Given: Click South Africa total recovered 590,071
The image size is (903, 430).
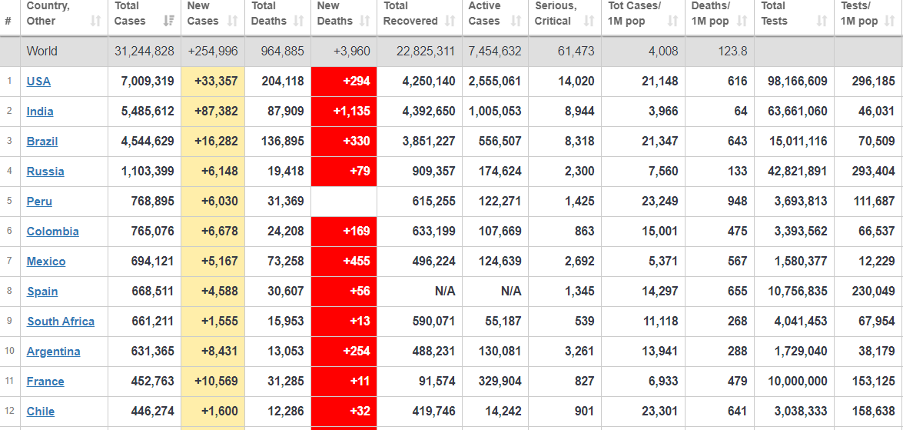Looking at the screenshot, I should click(x=433, y=321).
